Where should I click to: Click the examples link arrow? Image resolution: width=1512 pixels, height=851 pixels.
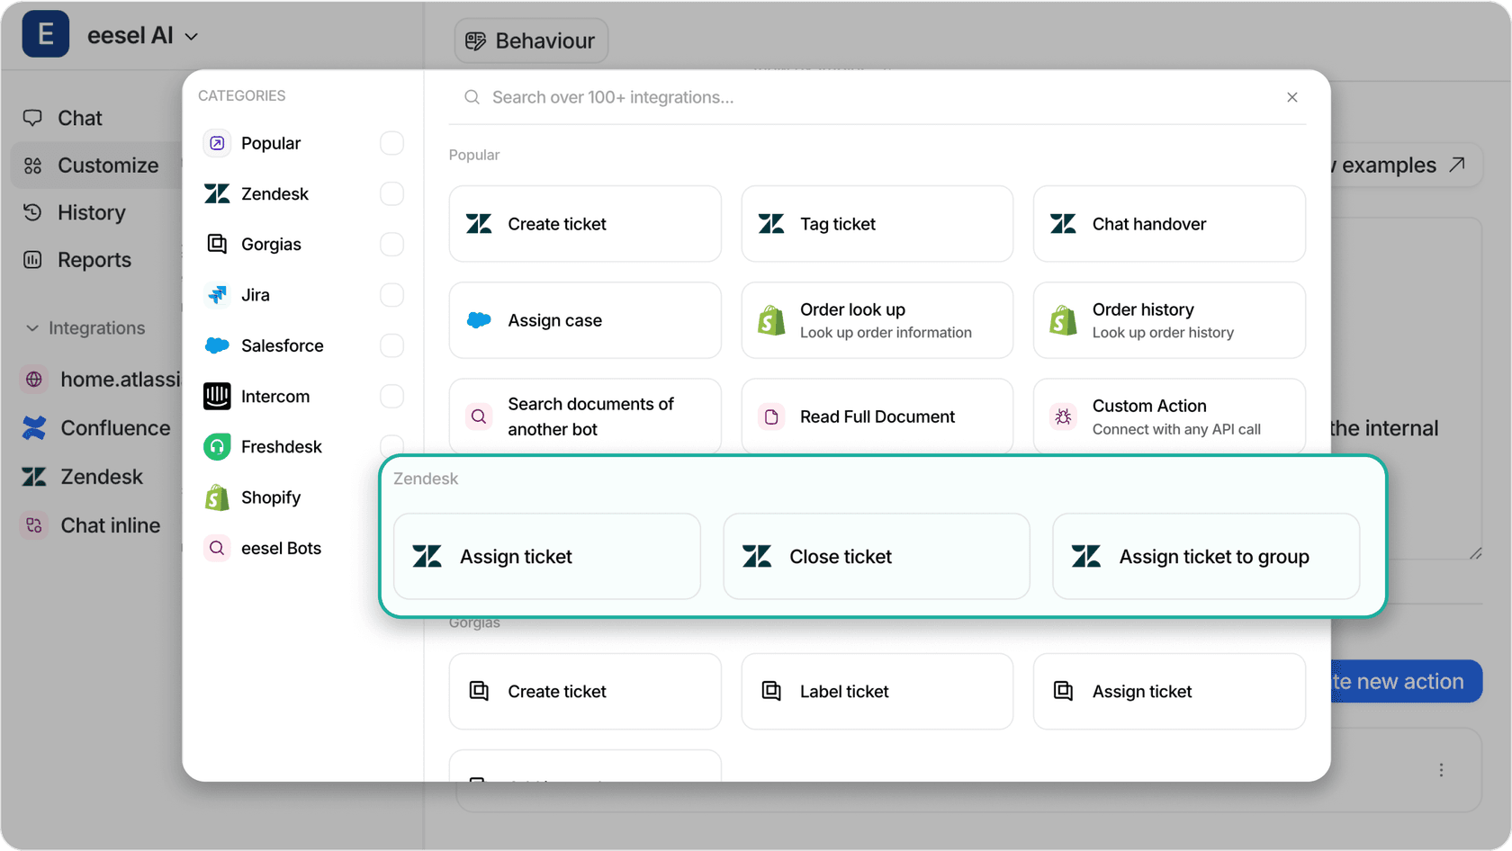1457,165
